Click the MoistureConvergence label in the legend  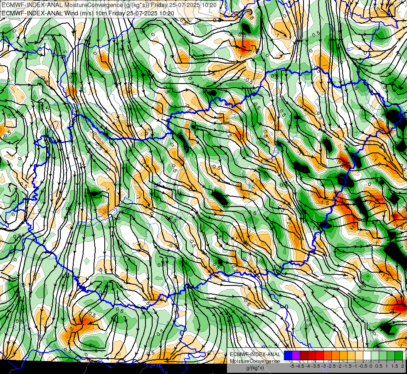click(255, 361)
